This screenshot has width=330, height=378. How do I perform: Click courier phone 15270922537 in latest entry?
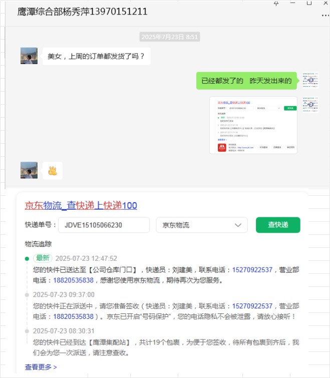(252, 270)
